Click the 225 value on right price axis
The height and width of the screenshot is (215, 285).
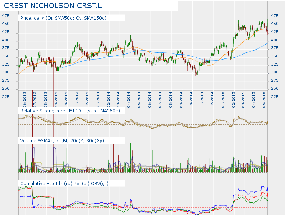click(275, 97)
